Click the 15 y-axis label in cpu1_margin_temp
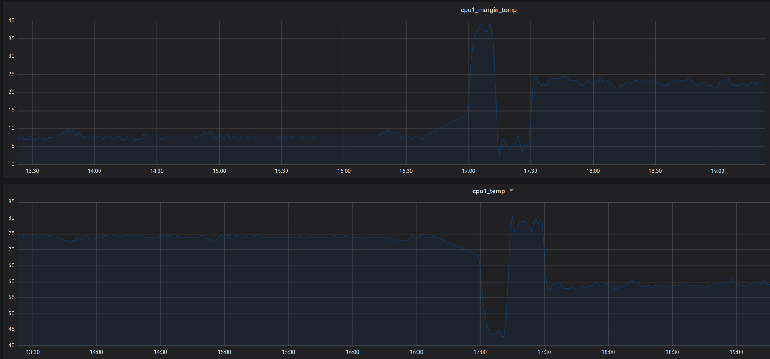Viewport: 770px width, 359px height. coord(11,110)
